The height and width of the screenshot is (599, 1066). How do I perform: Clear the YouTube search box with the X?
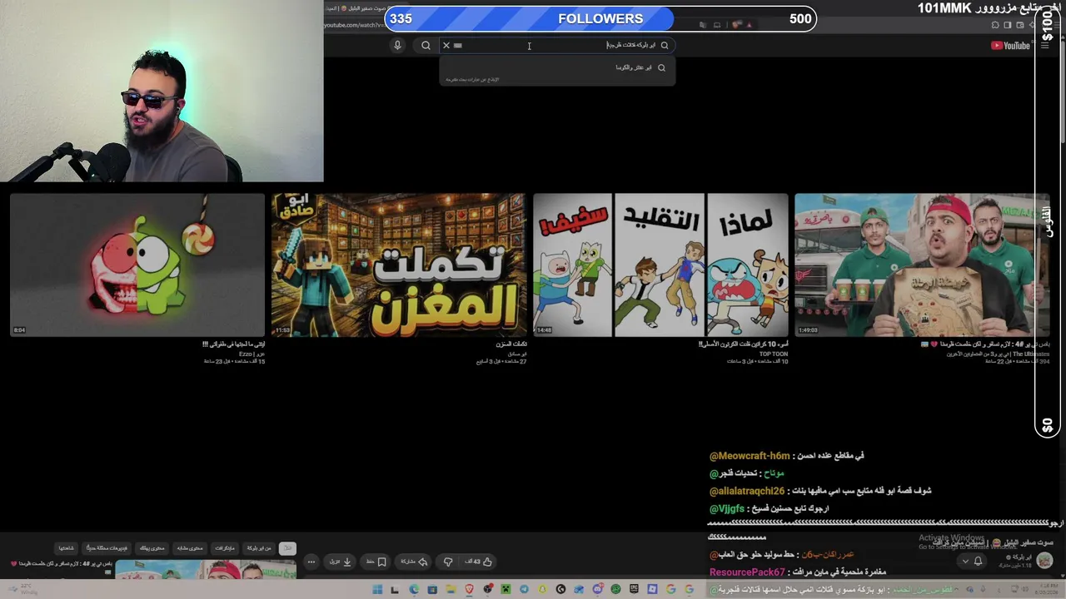click(x=446, y=46)
